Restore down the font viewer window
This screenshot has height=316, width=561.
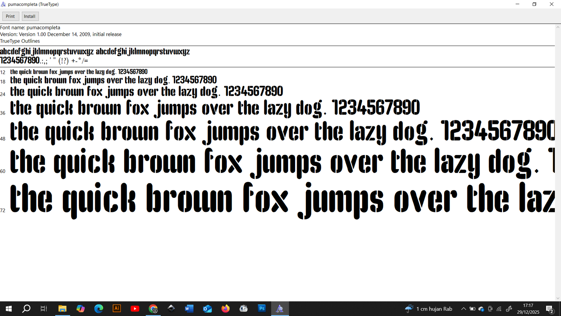535,4
